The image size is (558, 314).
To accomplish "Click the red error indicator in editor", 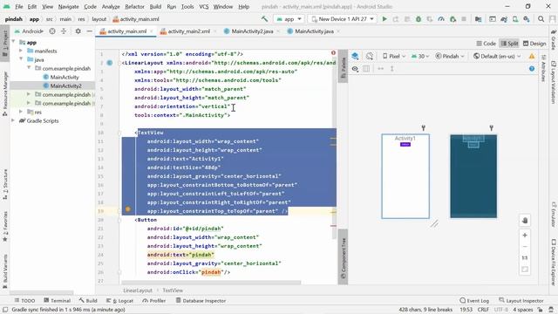I will point(333,53).
